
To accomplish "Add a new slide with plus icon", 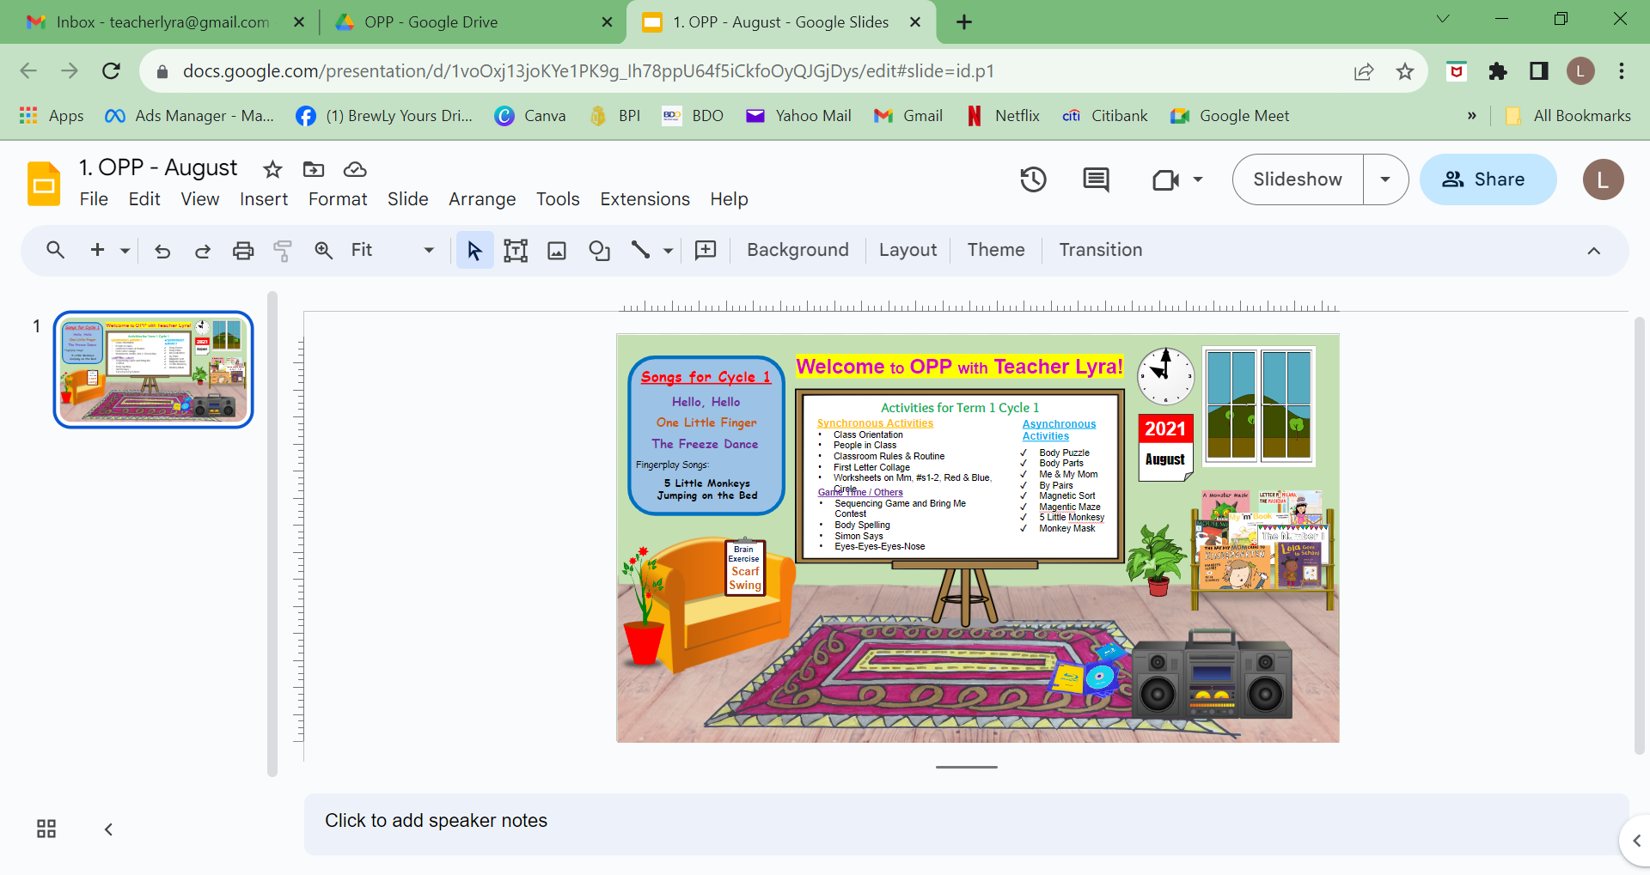I will click(x=97, y=250).
